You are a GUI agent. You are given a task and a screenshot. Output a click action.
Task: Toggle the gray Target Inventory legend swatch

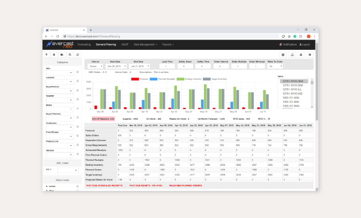coord(207,79)
